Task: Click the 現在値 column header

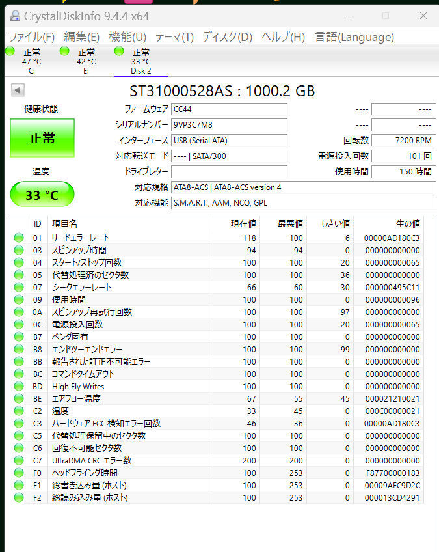Action: 236,223
